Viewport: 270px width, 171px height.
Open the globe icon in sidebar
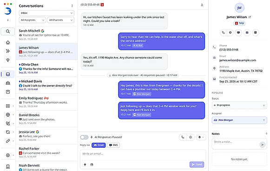tap(8, 115)
